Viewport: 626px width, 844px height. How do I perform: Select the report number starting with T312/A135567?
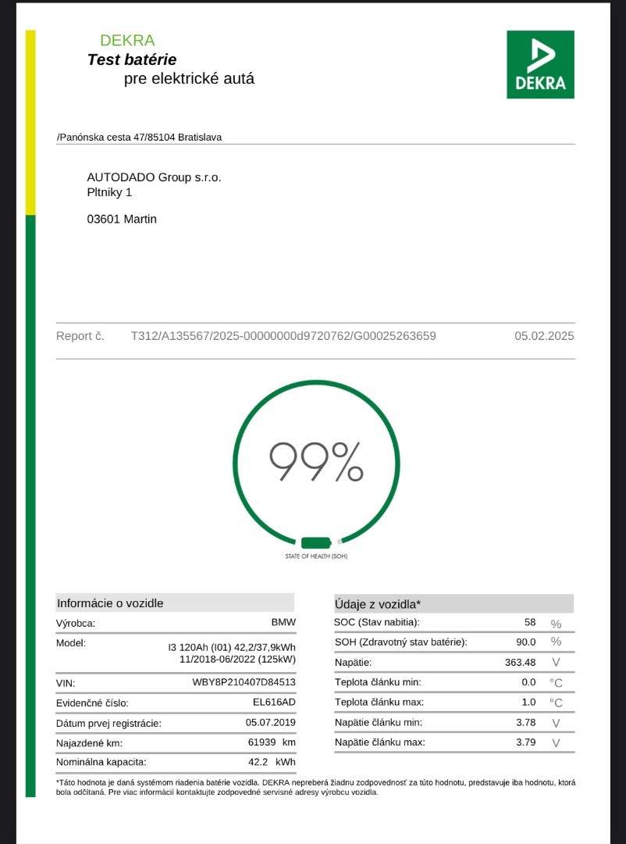click(283, 336)
